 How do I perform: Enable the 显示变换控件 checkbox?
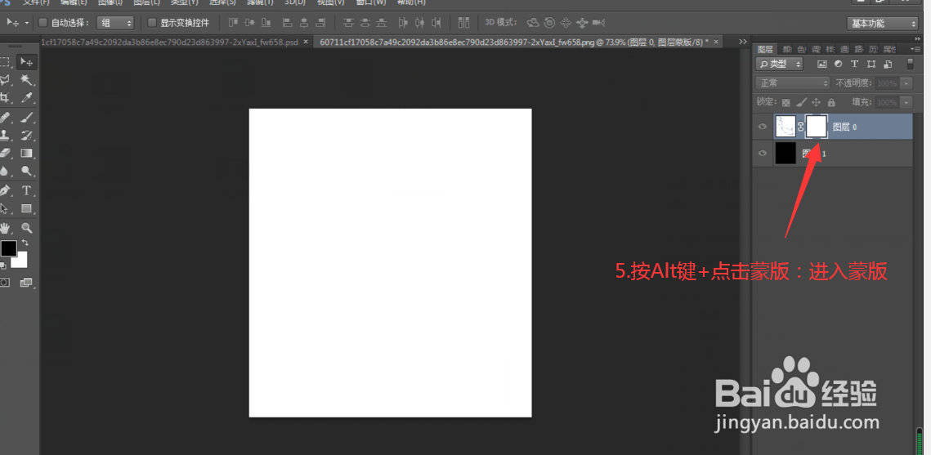pos(151,23)
